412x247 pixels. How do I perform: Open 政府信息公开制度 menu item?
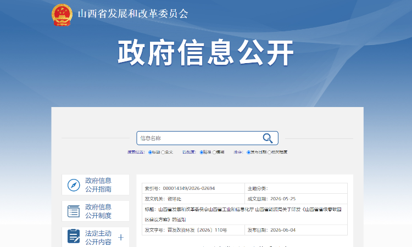coord(96,211)
